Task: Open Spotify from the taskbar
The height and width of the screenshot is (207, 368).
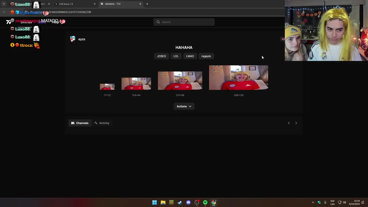Action: [x=205, y=202]
